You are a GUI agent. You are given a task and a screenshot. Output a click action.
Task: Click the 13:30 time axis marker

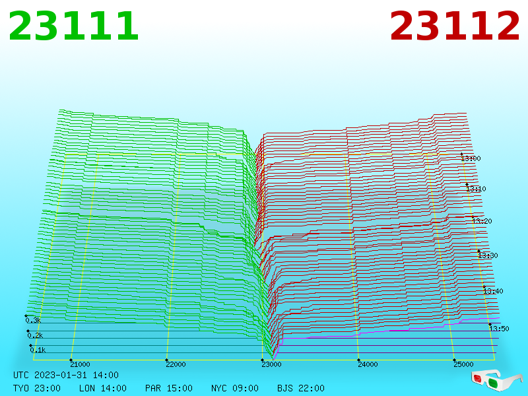488,255
